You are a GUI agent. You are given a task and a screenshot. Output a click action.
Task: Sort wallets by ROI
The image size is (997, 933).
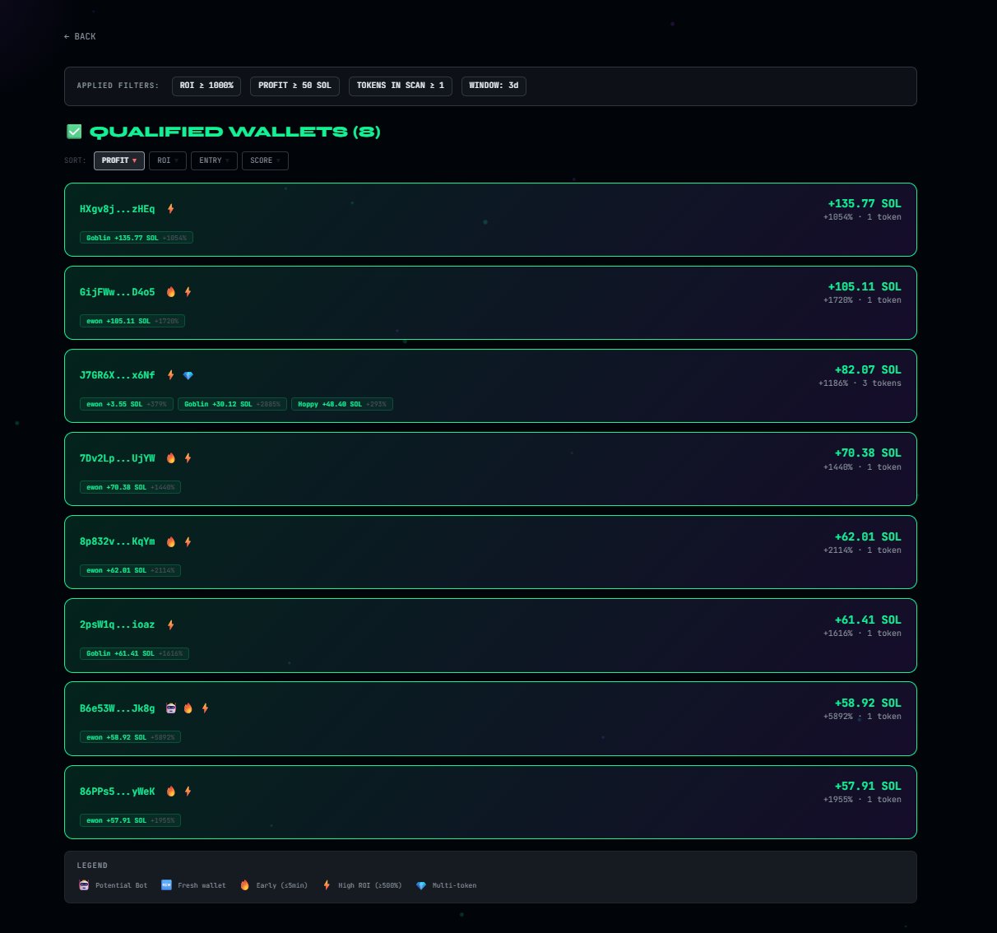pos(168,160)
